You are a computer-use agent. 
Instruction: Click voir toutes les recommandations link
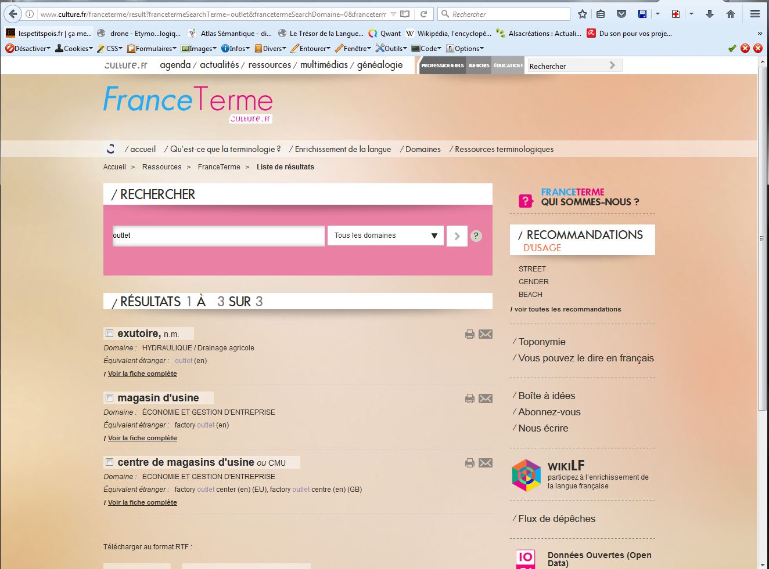click(567, 309)
